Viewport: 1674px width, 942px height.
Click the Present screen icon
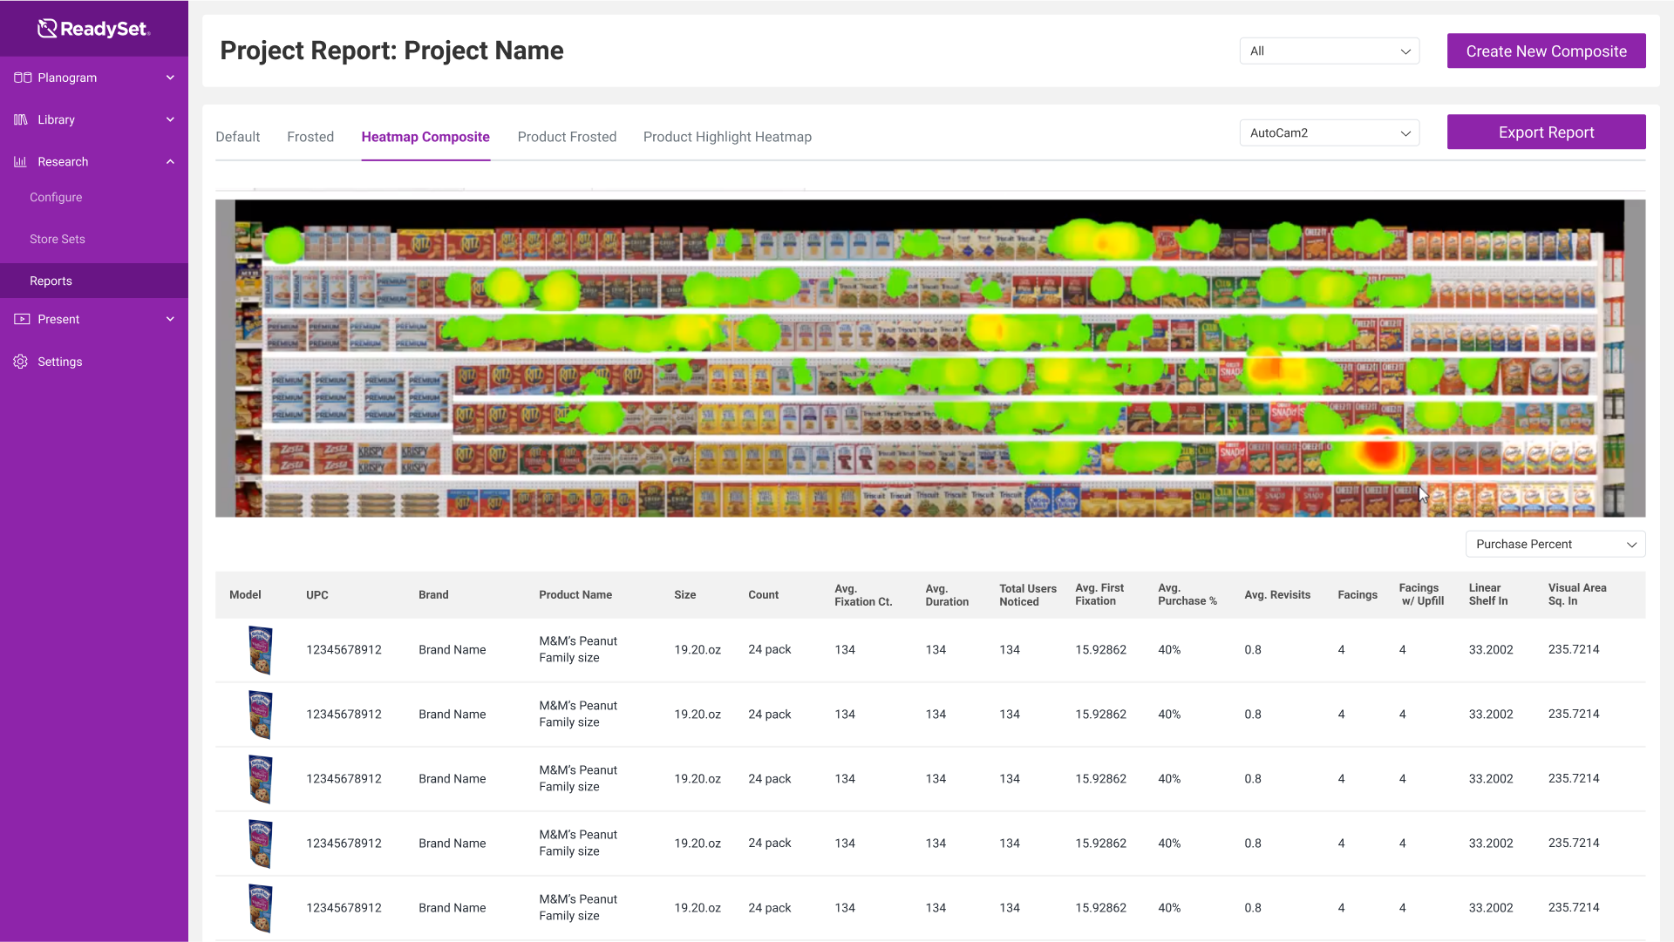coord(22,319)
